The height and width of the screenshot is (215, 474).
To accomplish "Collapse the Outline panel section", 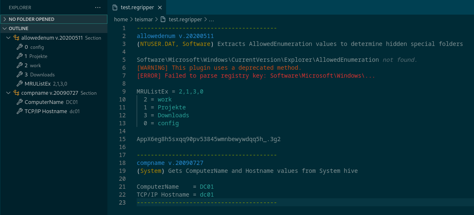I will (x=5, y=28).
